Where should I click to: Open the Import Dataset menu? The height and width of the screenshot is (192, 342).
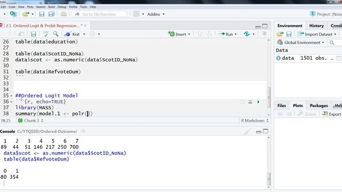tap(317, 34)
